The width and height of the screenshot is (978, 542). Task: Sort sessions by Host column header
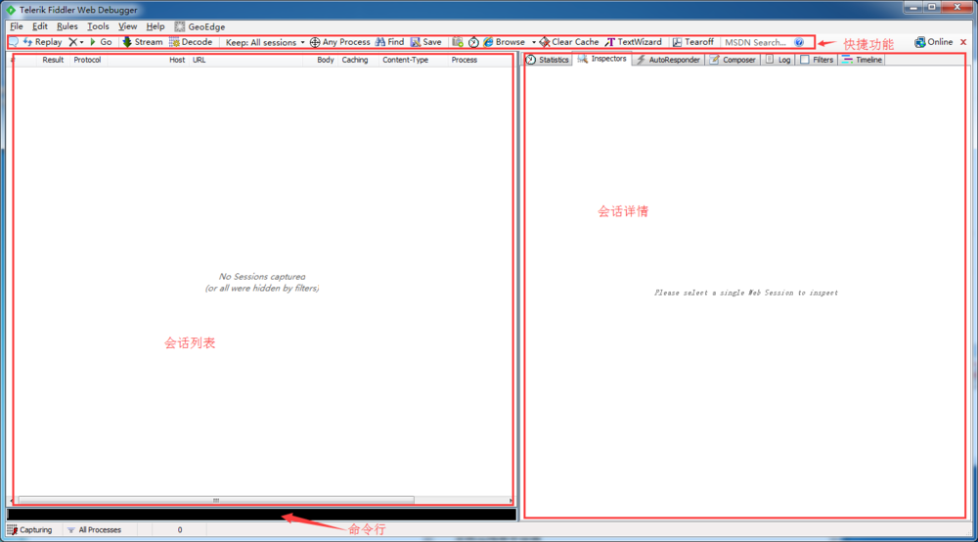pyautogui.click(x=177, y=60)
